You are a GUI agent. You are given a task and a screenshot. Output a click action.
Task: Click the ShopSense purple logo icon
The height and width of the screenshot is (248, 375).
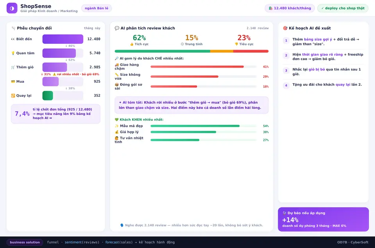pos(12,8)
